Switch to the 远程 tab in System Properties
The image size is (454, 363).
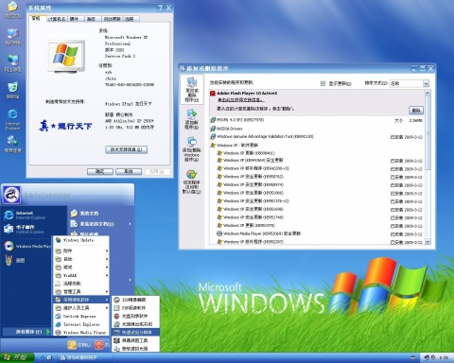coord(131,19)
